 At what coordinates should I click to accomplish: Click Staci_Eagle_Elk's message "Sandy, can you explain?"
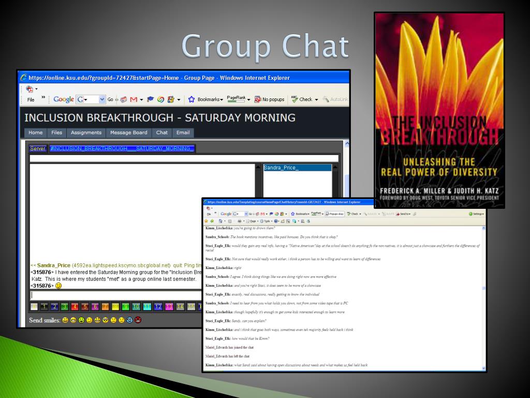[249, 321]
